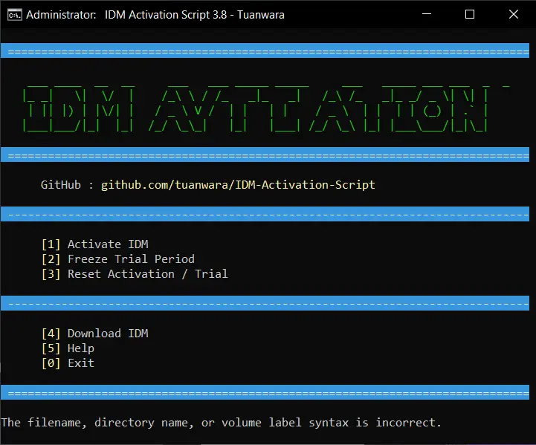Click the github.com/tuanwara/IDM-Activation-Script URL text

click(x=238, y=185)
